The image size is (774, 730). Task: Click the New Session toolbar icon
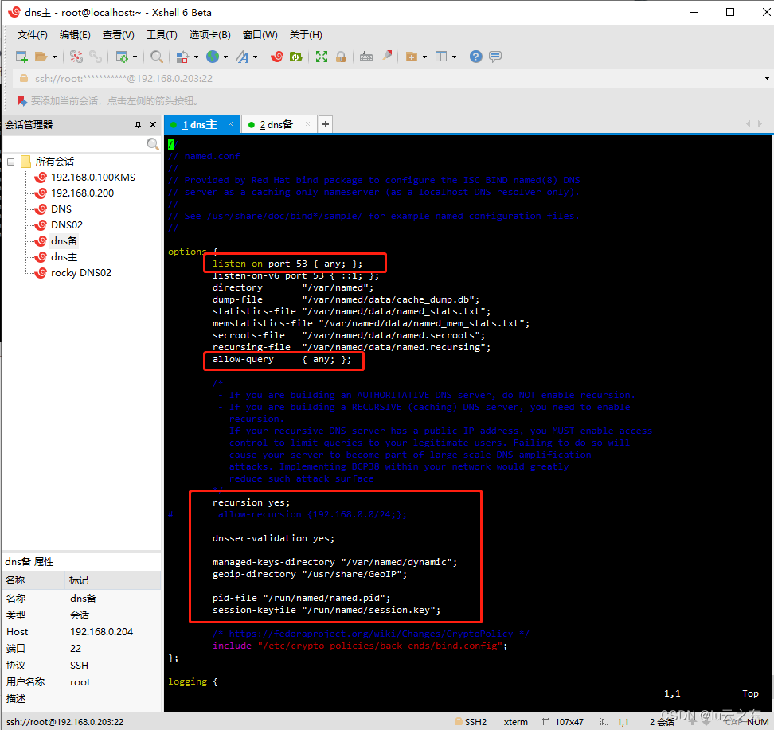click(21, 57)
